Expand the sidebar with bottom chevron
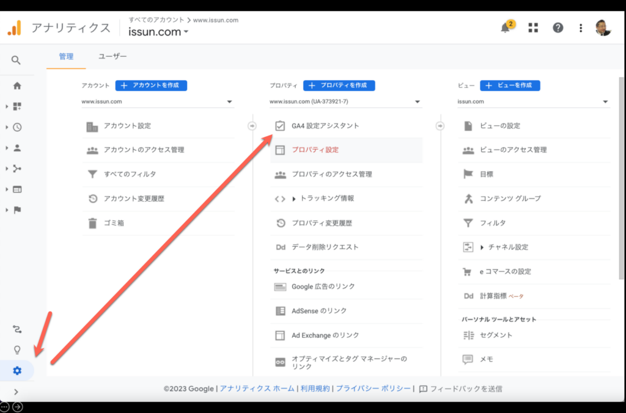 (16, 392)
